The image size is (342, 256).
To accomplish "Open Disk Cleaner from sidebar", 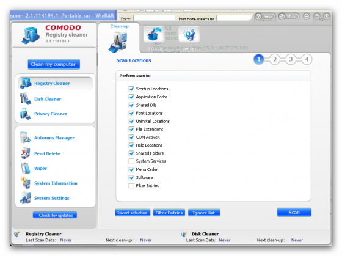I will pos(48,99).
